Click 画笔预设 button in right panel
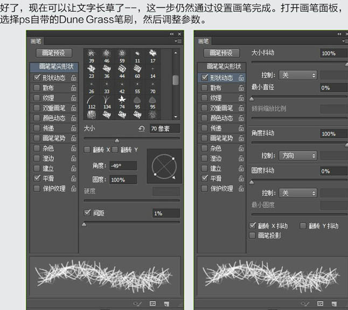 pos(221,53)
